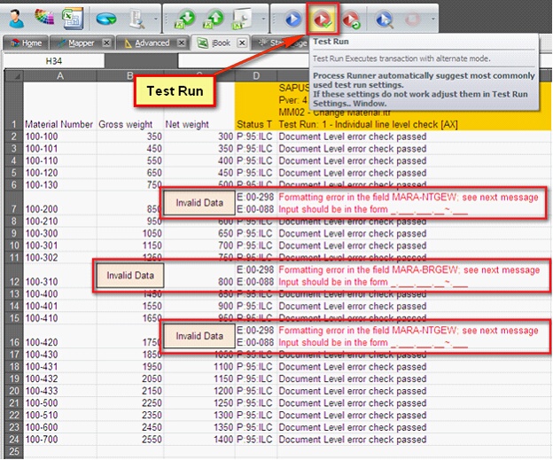553x460 pixels.
Task: Close the Mapper tab with its X
Action: tap(106, 43)
